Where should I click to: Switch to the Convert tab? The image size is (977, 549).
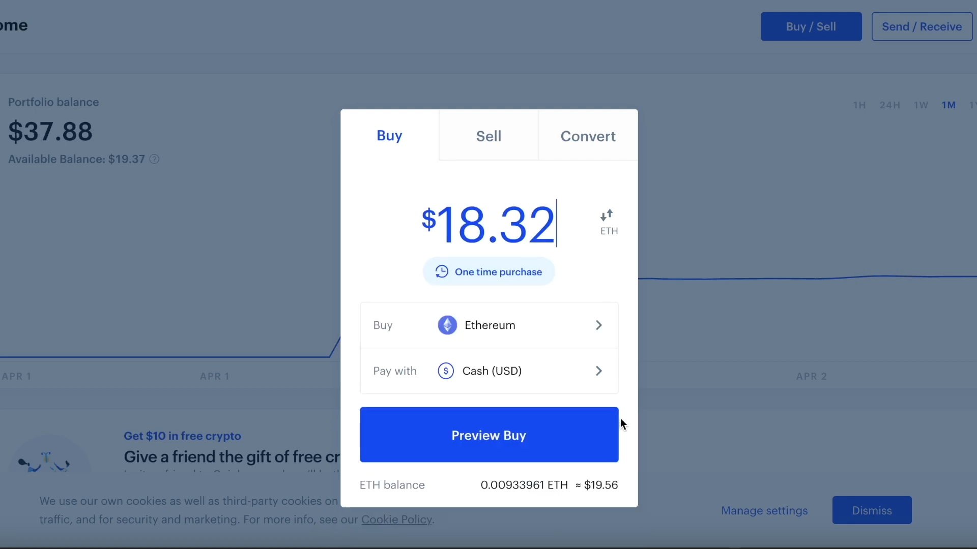(588, 136)
